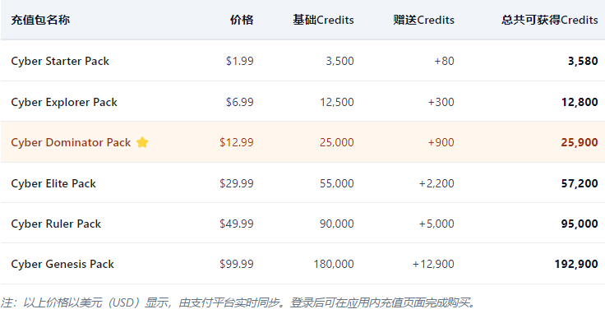Click the 赠送Credits column header
The width and height of the screenshot is (605, 323).
(x=423, y=20)
